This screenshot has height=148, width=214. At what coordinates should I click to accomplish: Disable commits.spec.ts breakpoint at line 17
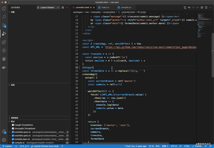click(13, 136)
